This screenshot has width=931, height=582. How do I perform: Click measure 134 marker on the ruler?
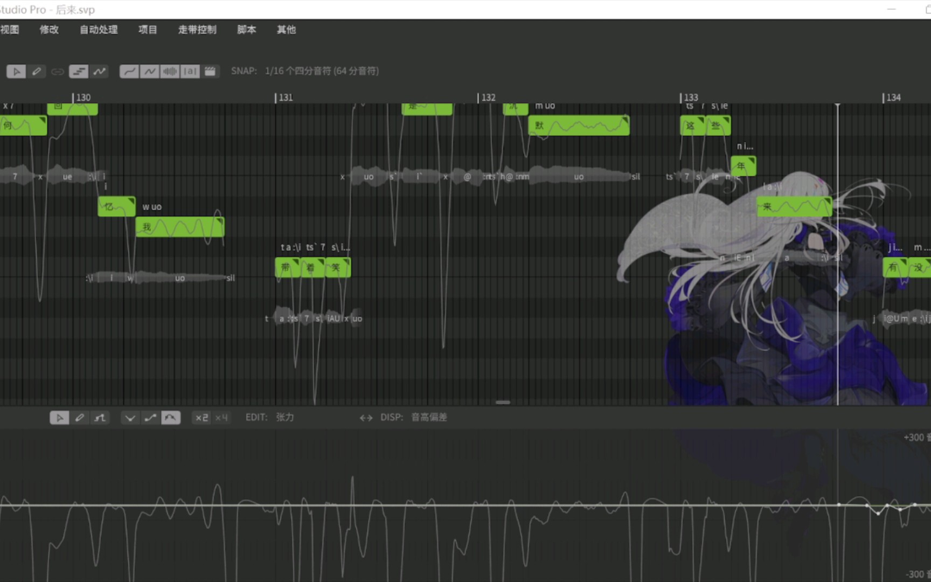[892, 98]
